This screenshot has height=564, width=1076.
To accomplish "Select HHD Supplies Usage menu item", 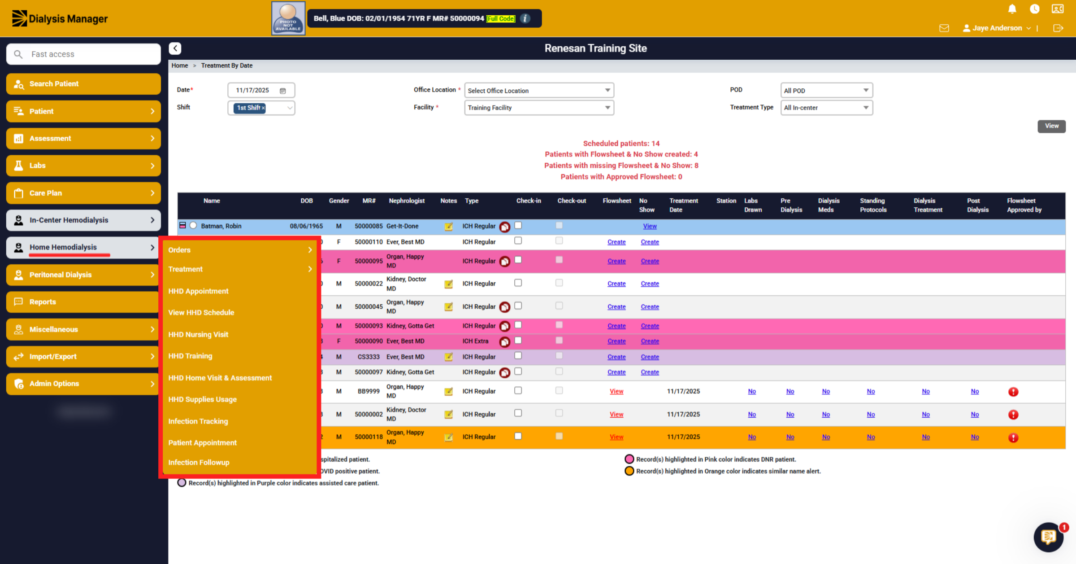I will (202, 399).
